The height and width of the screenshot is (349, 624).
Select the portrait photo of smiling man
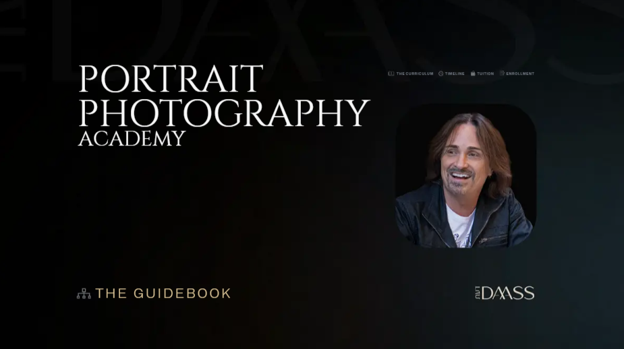coord(465,175)
